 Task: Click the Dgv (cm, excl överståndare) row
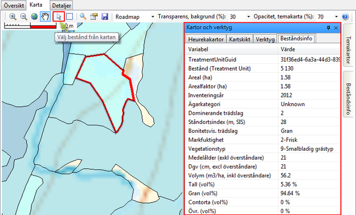263,166
